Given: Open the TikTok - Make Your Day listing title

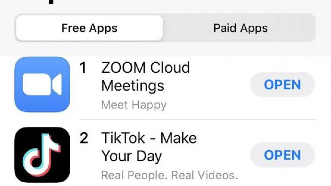Looking at the screenshot, I should [149, 147].
